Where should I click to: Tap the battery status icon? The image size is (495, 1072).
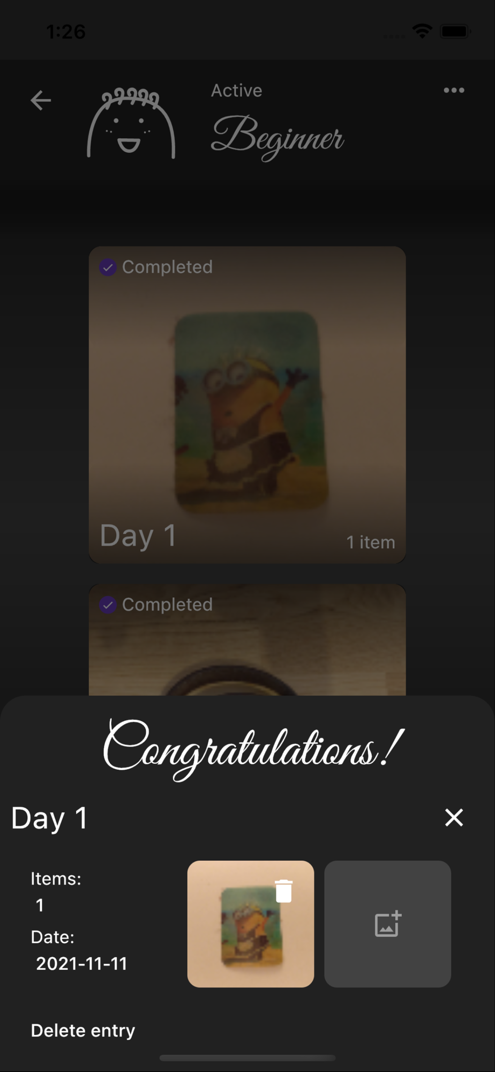pos(455,31)
